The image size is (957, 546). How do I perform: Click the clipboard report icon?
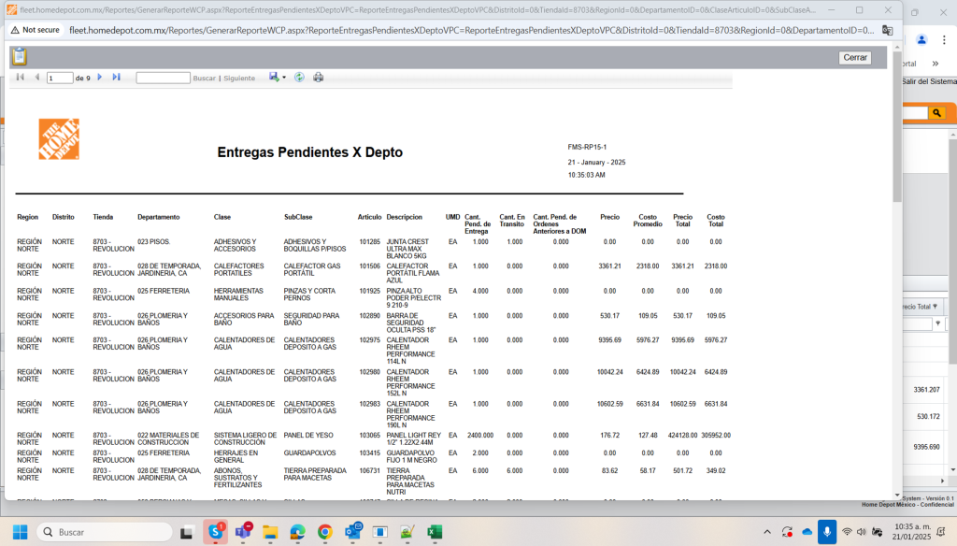(x=20, y=56)
